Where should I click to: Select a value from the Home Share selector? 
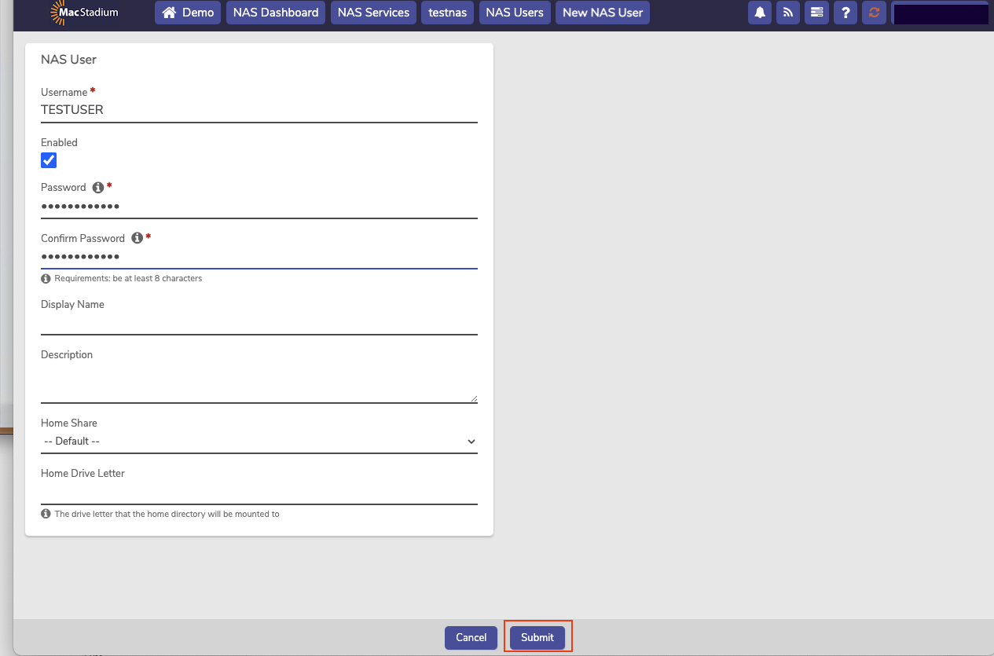coord(259,441)
